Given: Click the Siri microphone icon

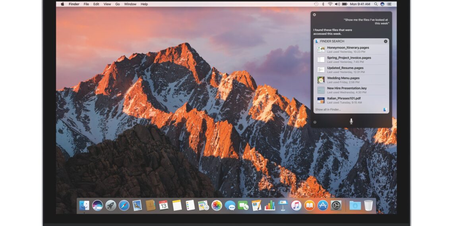Looking at the screenshot, I should (351, 121).
